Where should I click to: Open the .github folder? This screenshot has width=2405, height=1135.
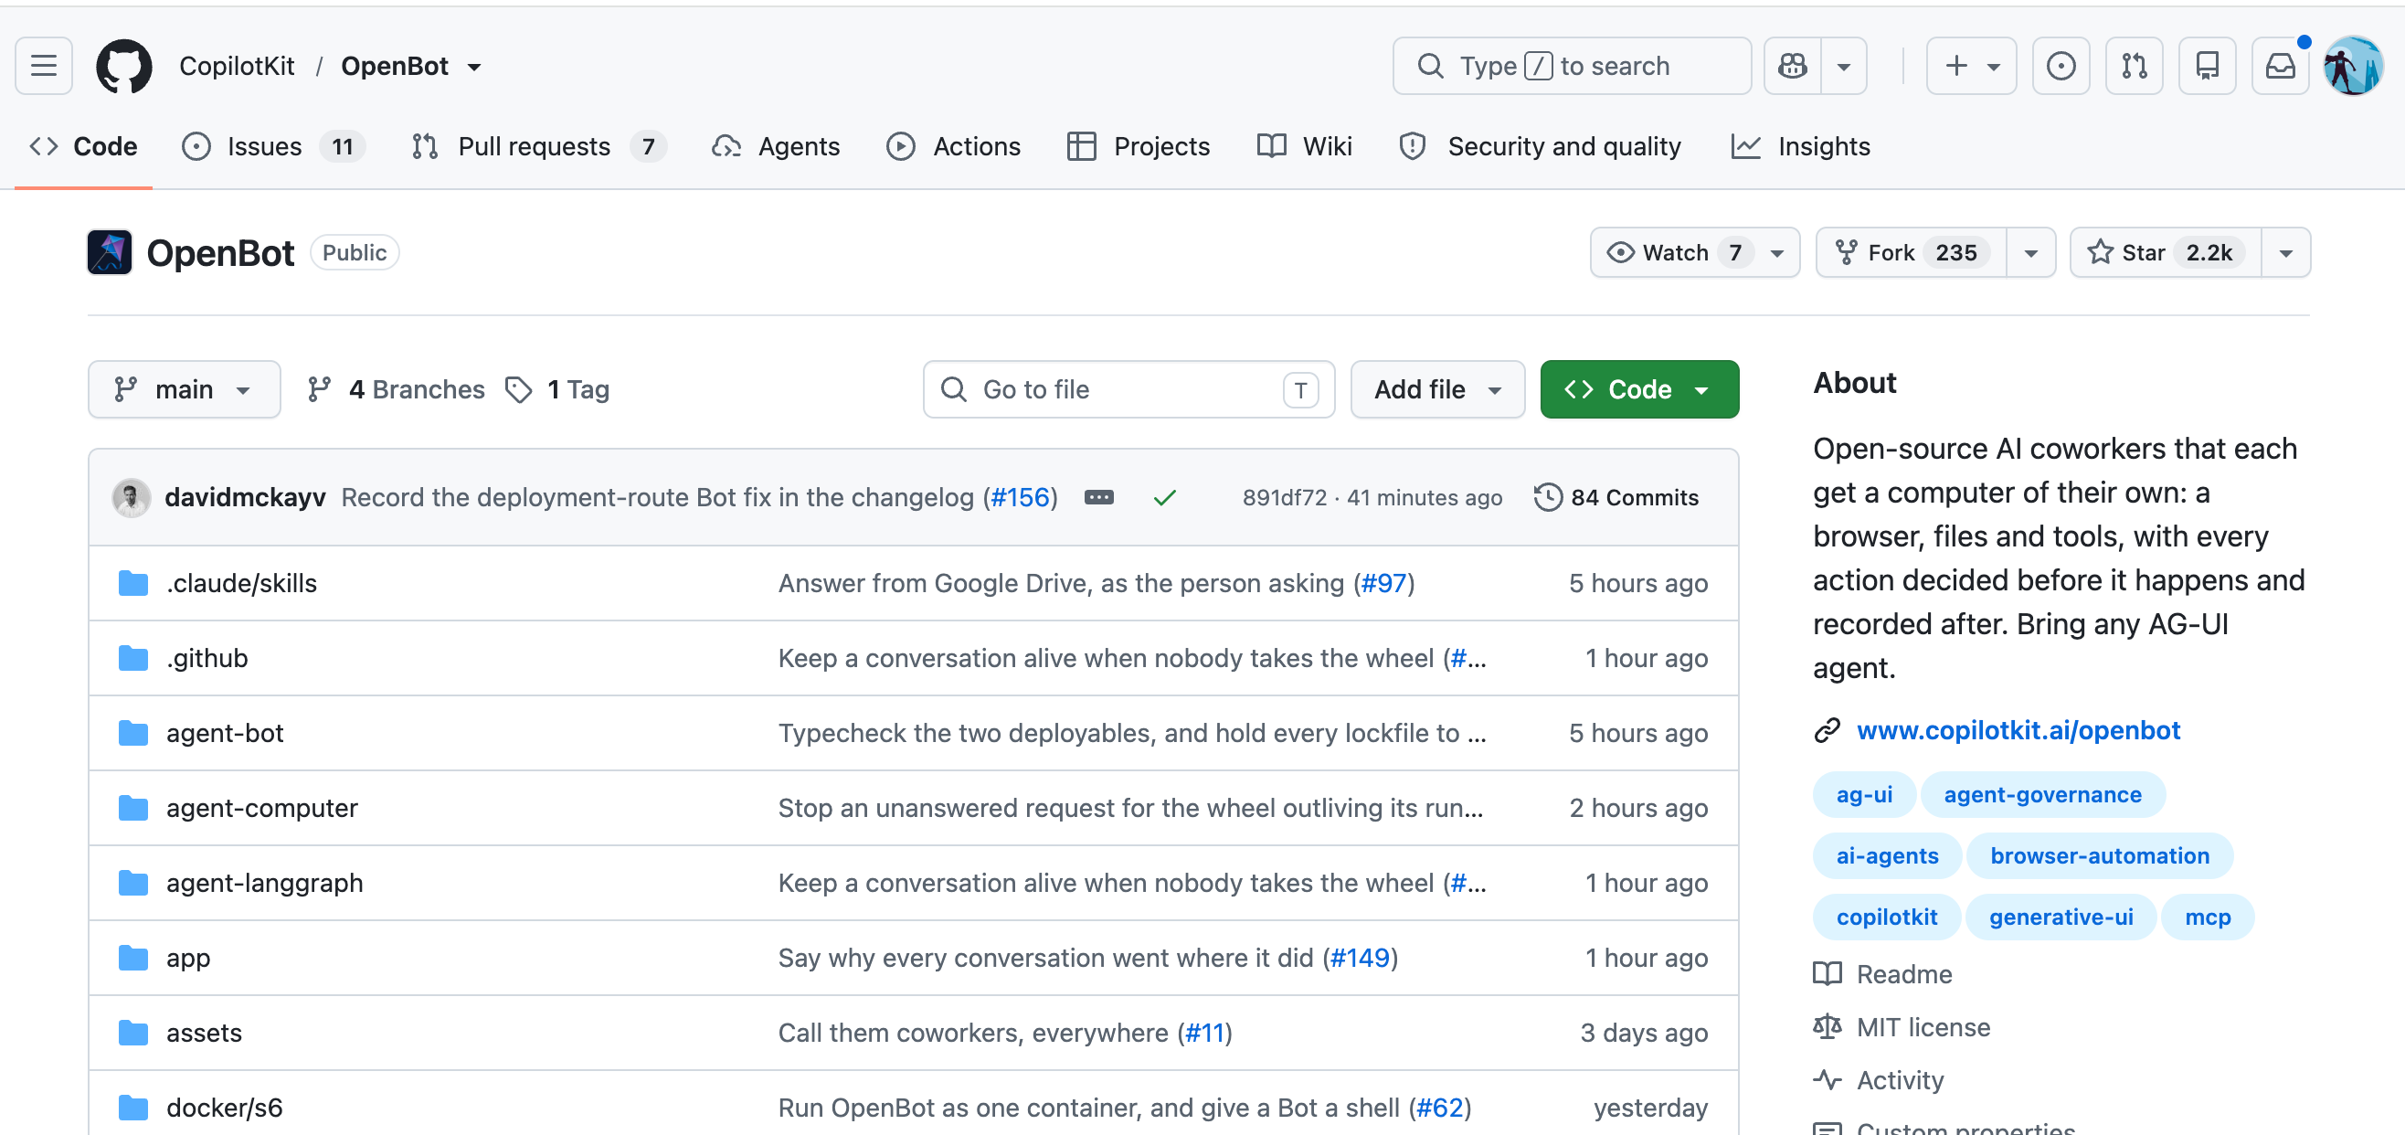tap(207, 658)
